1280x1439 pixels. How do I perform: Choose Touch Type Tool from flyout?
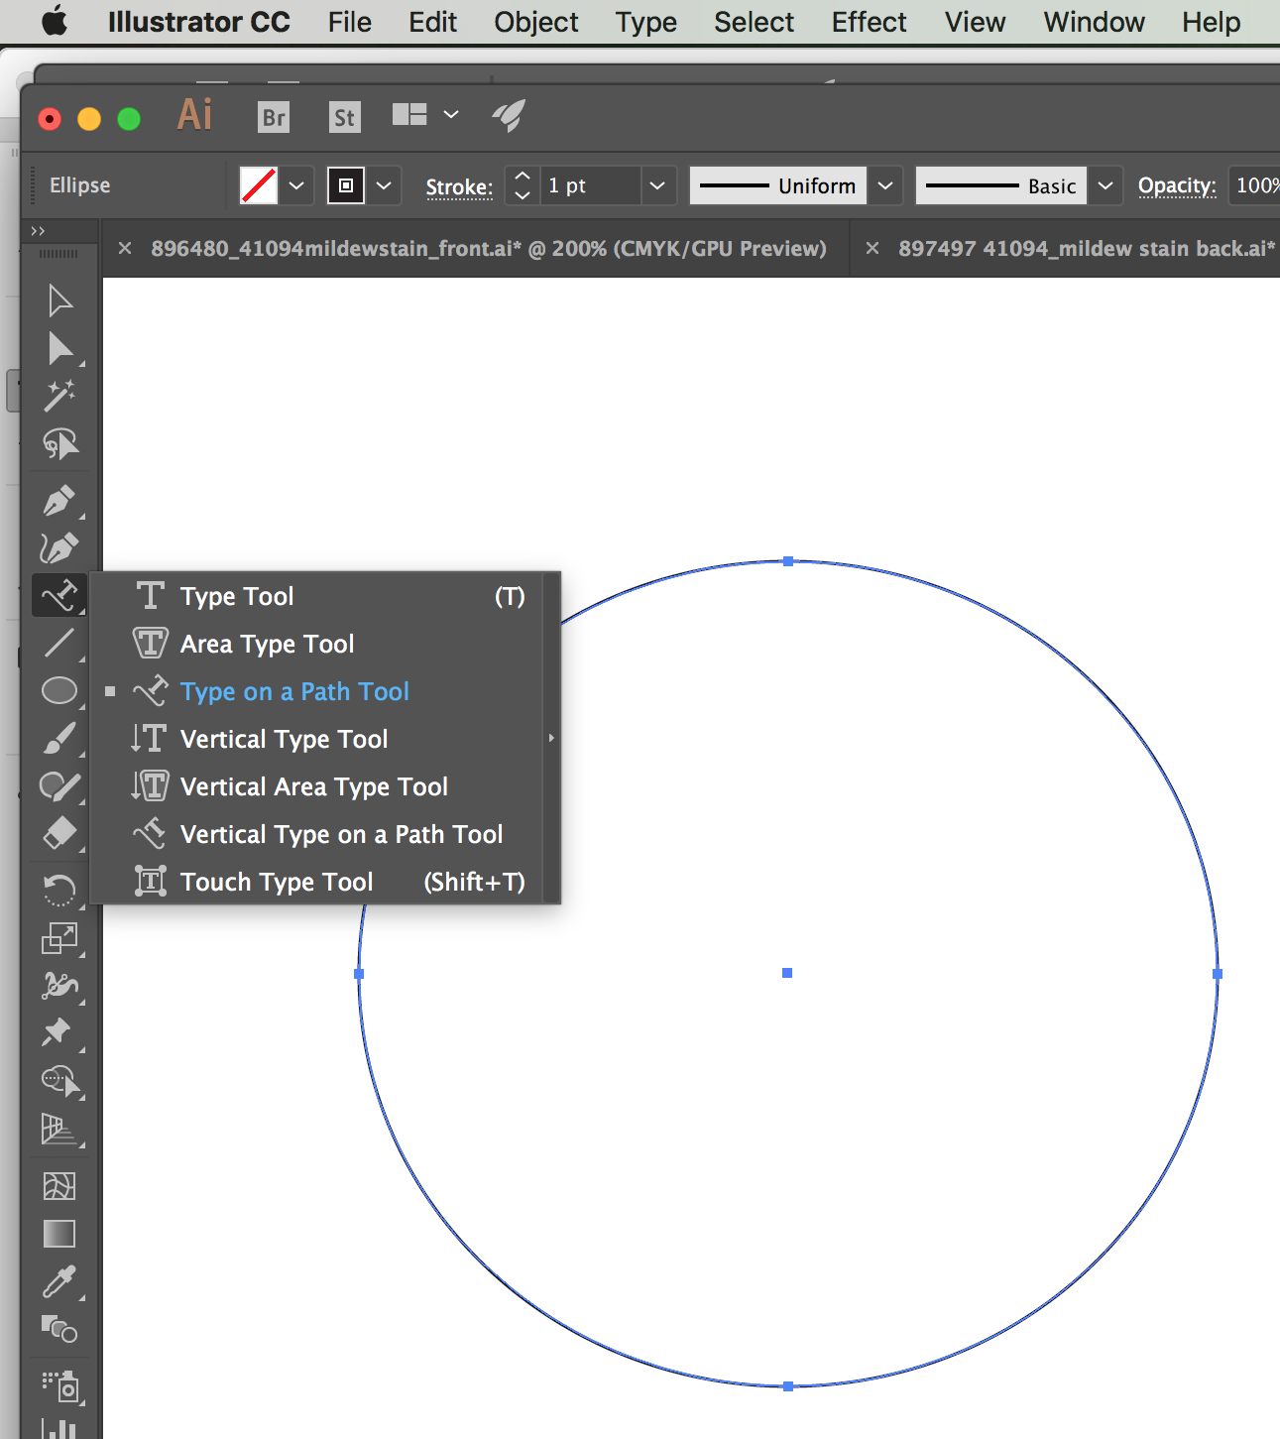[317, 882]
